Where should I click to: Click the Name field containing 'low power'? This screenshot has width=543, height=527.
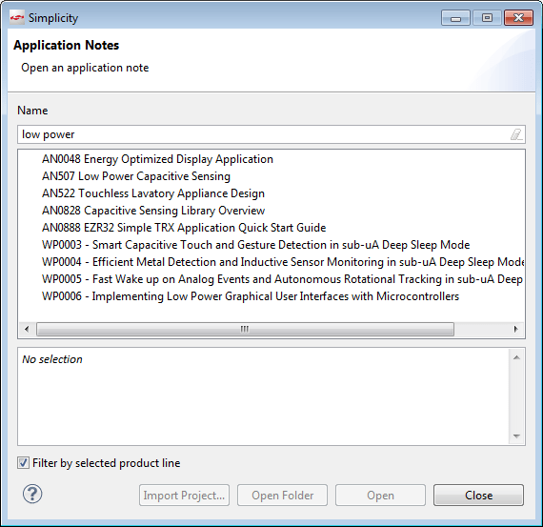coord(271,134)
